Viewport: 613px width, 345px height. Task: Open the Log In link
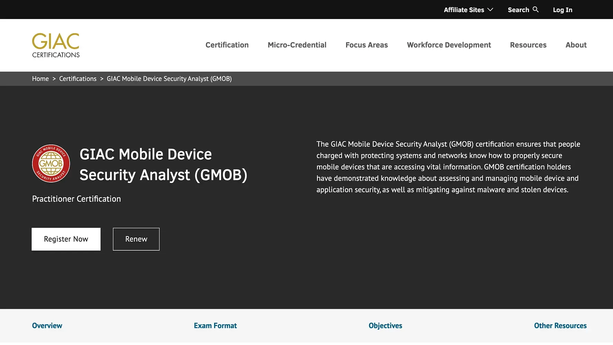click(563, 10)
